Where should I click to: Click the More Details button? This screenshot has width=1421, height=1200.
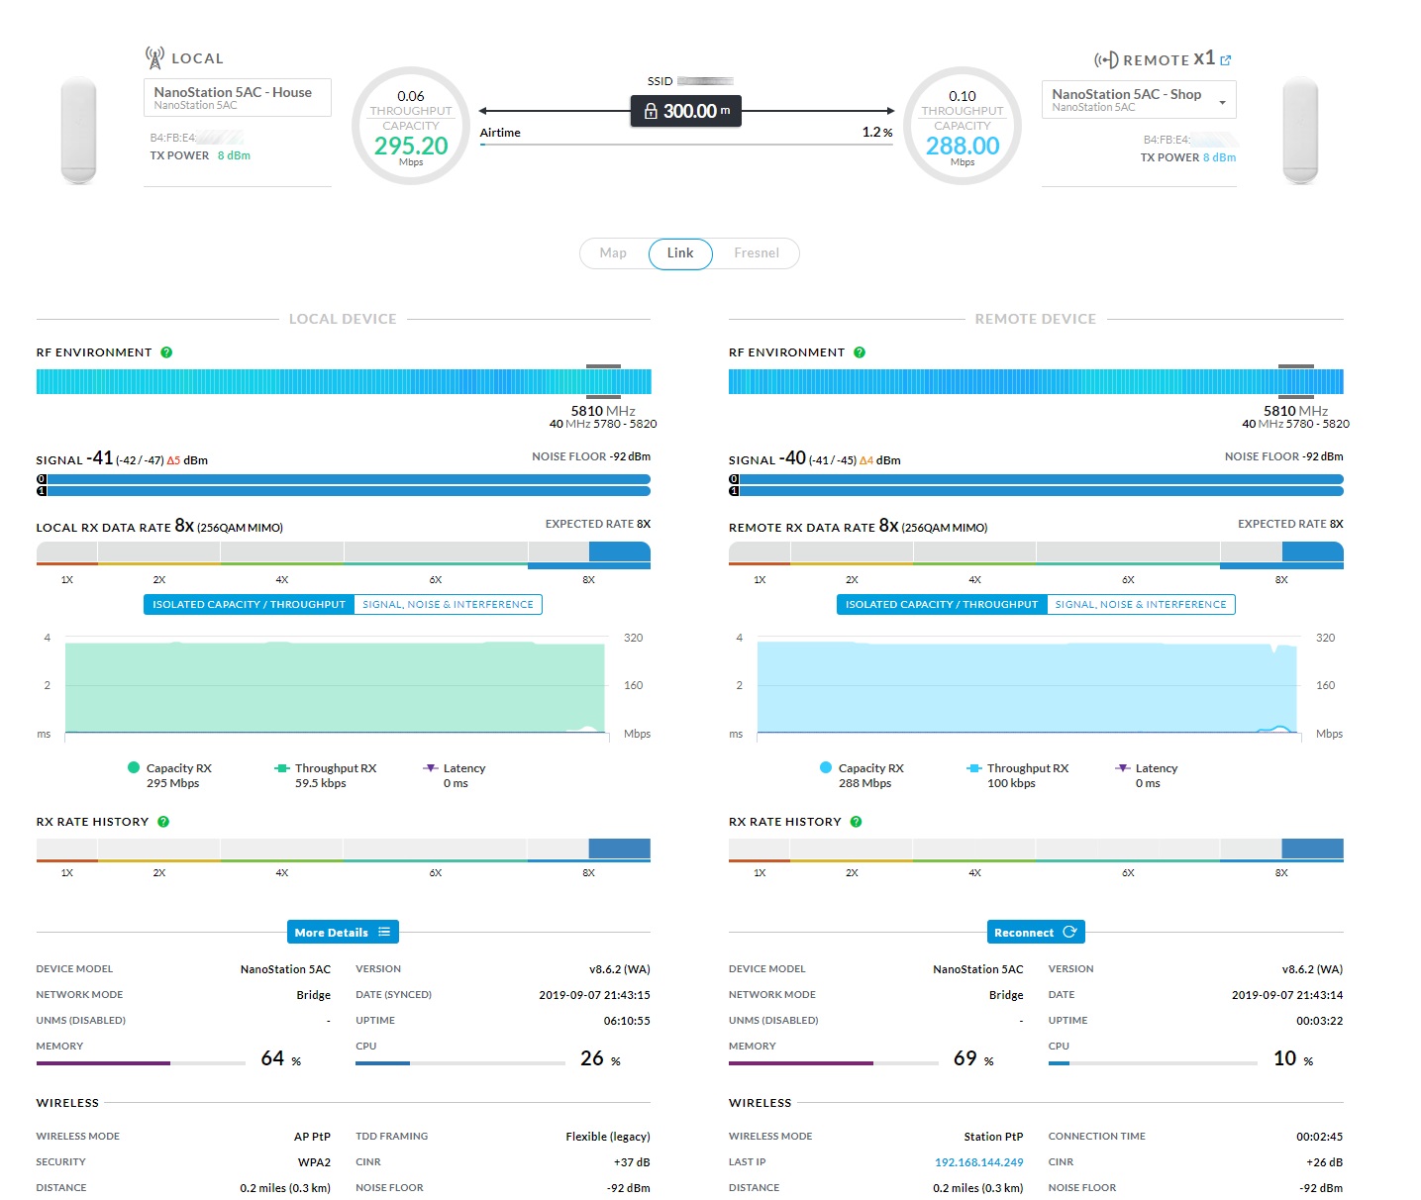[343, 933]
